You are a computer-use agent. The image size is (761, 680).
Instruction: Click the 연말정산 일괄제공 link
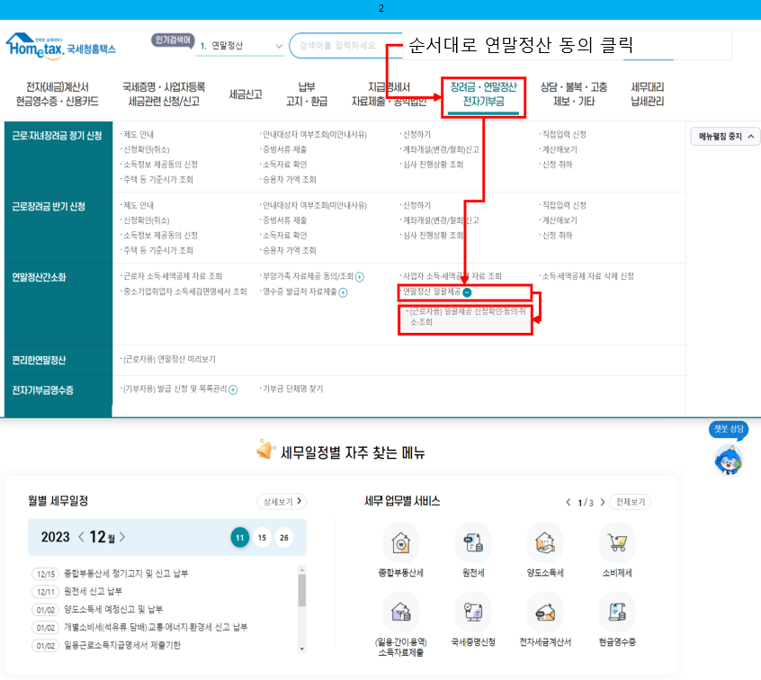[x=432, y=292]
